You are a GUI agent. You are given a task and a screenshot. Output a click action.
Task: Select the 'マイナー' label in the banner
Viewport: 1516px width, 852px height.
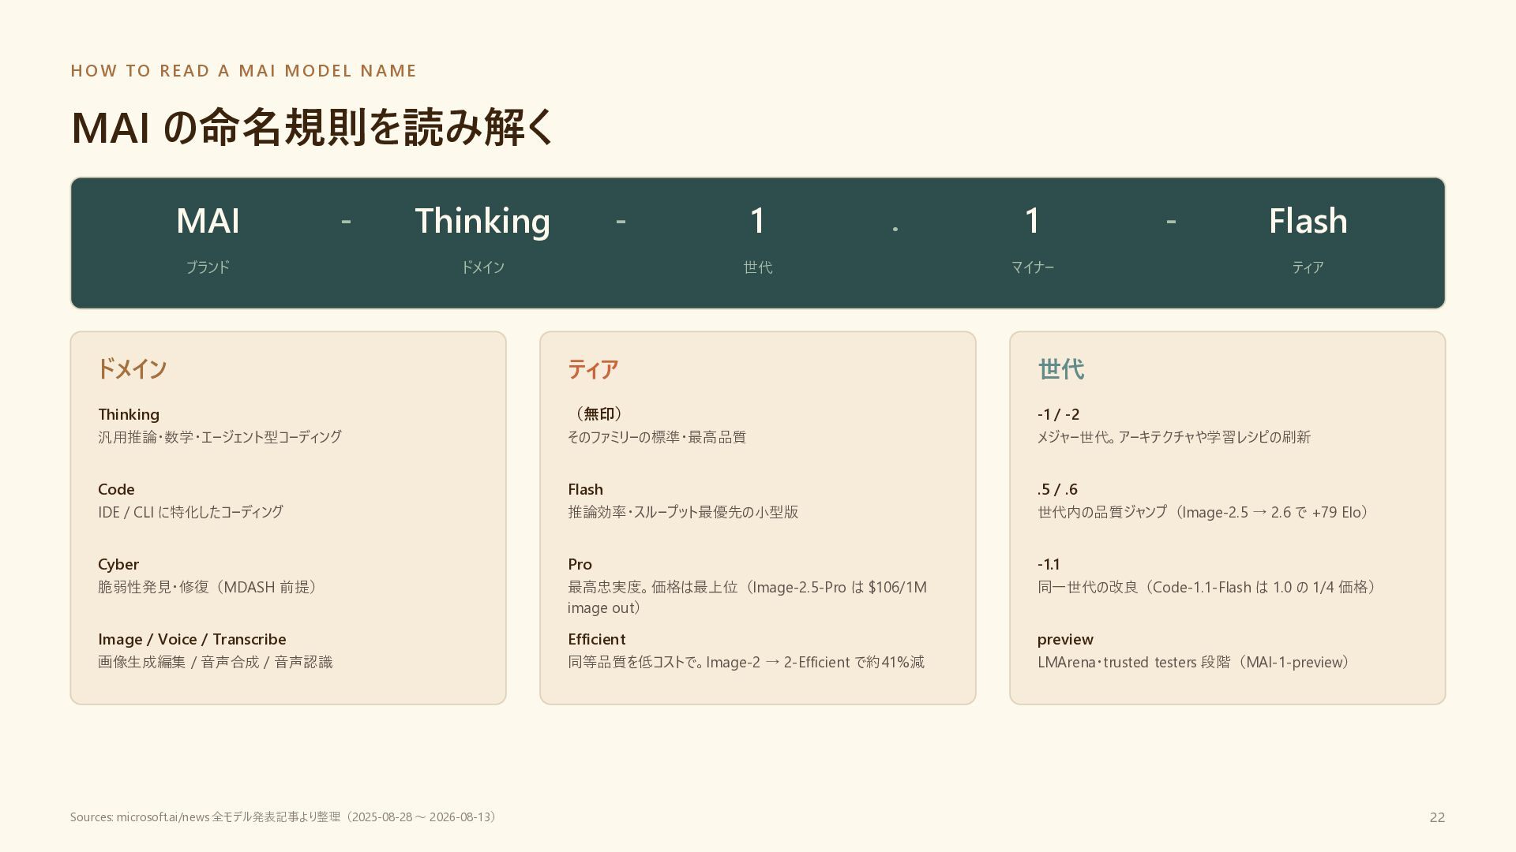click(1033, 267)
